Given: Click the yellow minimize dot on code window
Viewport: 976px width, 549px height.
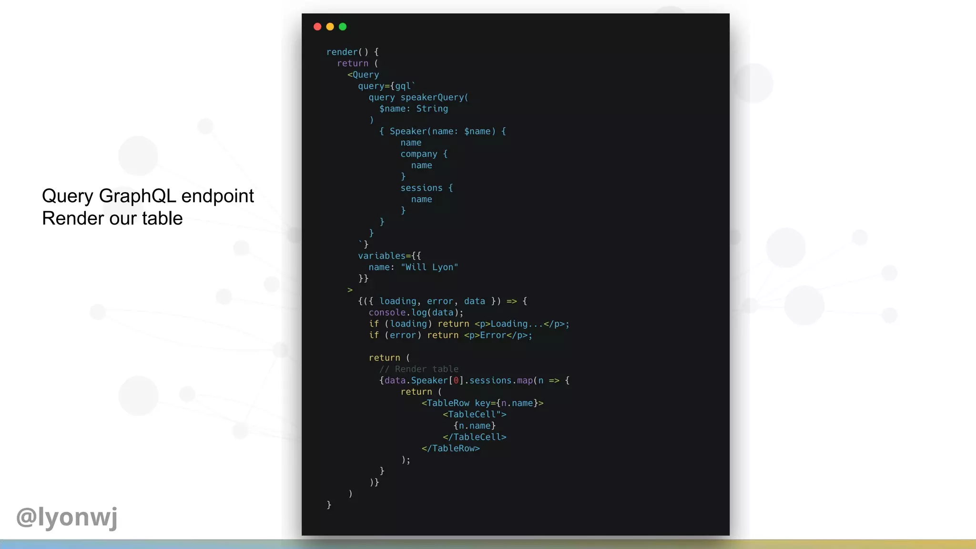Looking at the screenshot, I should (330, 27).
